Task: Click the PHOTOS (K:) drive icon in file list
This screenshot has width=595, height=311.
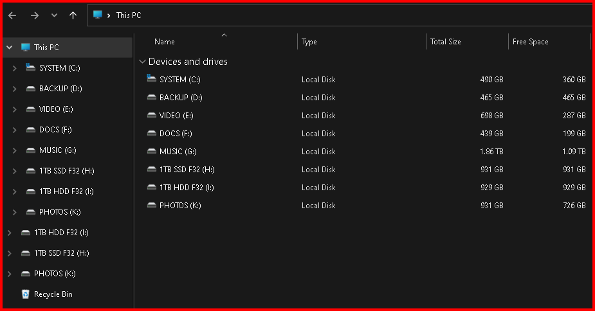Action: [x=152, y=205]
